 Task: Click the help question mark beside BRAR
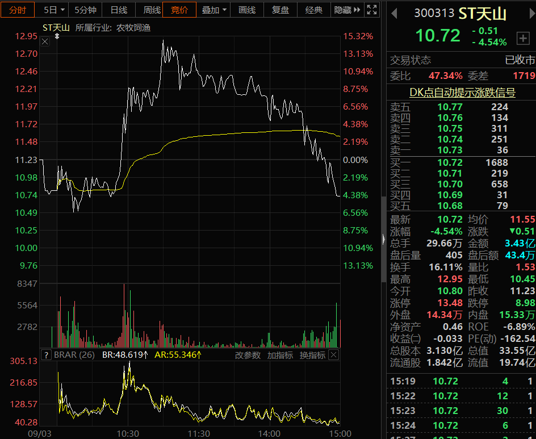tap(47, 355)
